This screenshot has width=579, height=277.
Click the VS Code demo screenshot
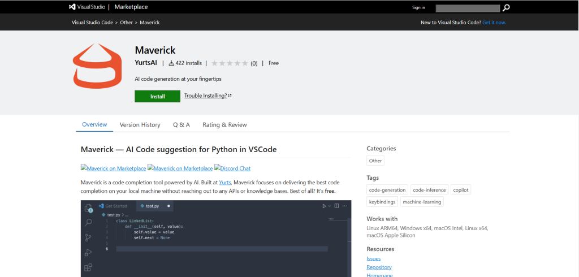(215, 238)
